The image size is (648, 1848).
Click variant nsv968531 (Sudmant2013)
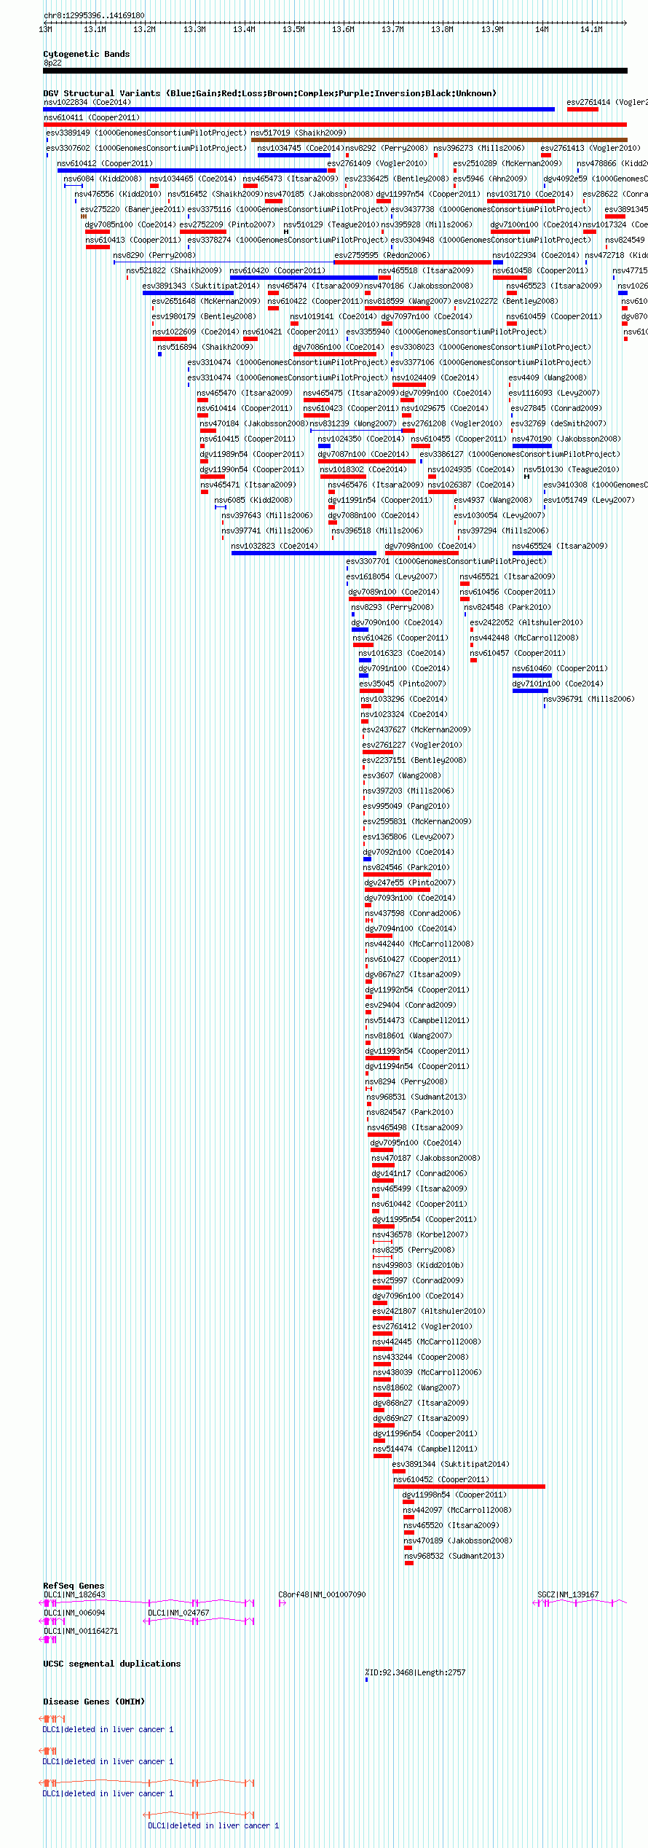pos(417,1097)
